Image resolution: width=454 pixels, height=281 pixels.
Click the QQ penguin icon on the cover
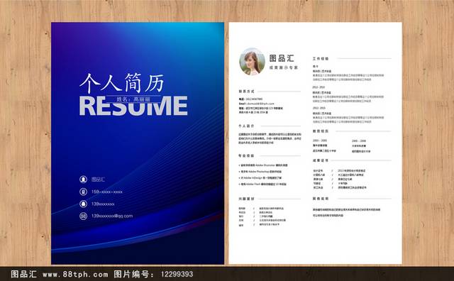pyautogui.click(x=84, y=204)
